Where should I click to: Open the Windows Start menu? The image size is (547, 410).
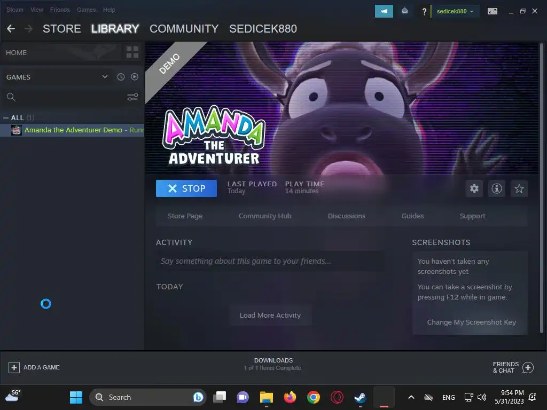point(76,397)
